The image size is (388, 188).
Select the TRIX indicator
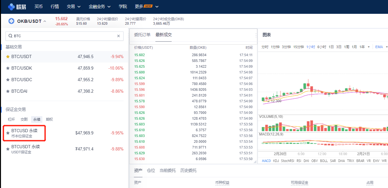coord(351,161)
